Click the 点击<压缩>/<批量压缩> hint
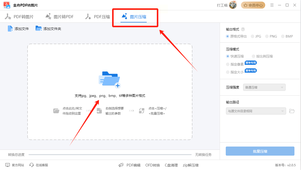301x170 pixels. click(x=157, y=111)
